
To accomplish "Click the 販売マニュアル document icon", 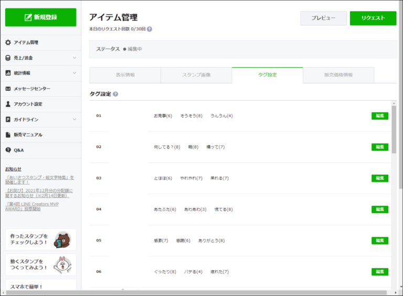I will pyautogui.click(x=8, y=135).
